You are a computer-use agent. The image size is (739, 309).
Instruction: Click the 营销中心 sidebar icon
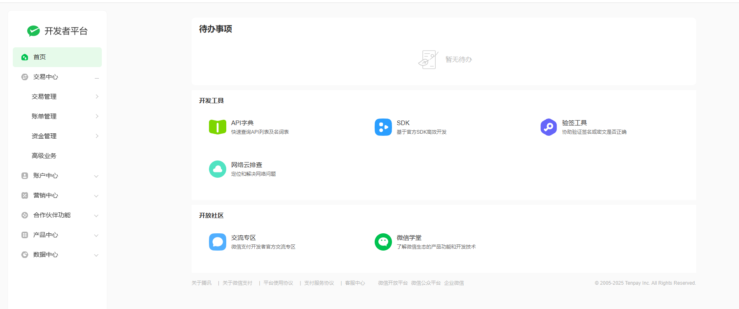25,195
